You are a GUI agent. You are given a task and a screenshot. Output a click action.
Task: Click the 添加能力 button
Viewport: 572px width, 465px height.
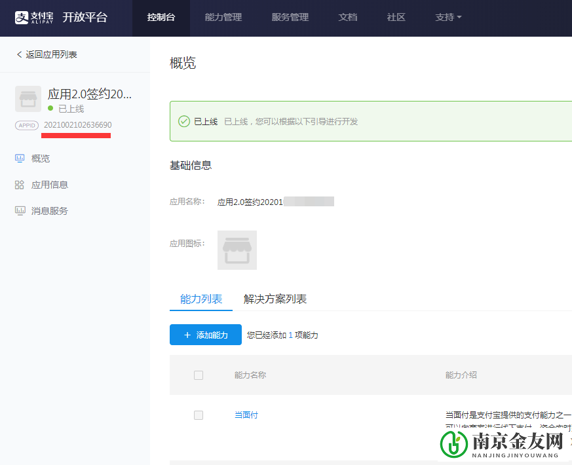pos(205,334)
